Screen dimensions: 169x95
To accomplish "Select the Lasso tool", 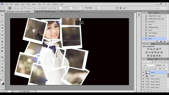I will point(2,22).
